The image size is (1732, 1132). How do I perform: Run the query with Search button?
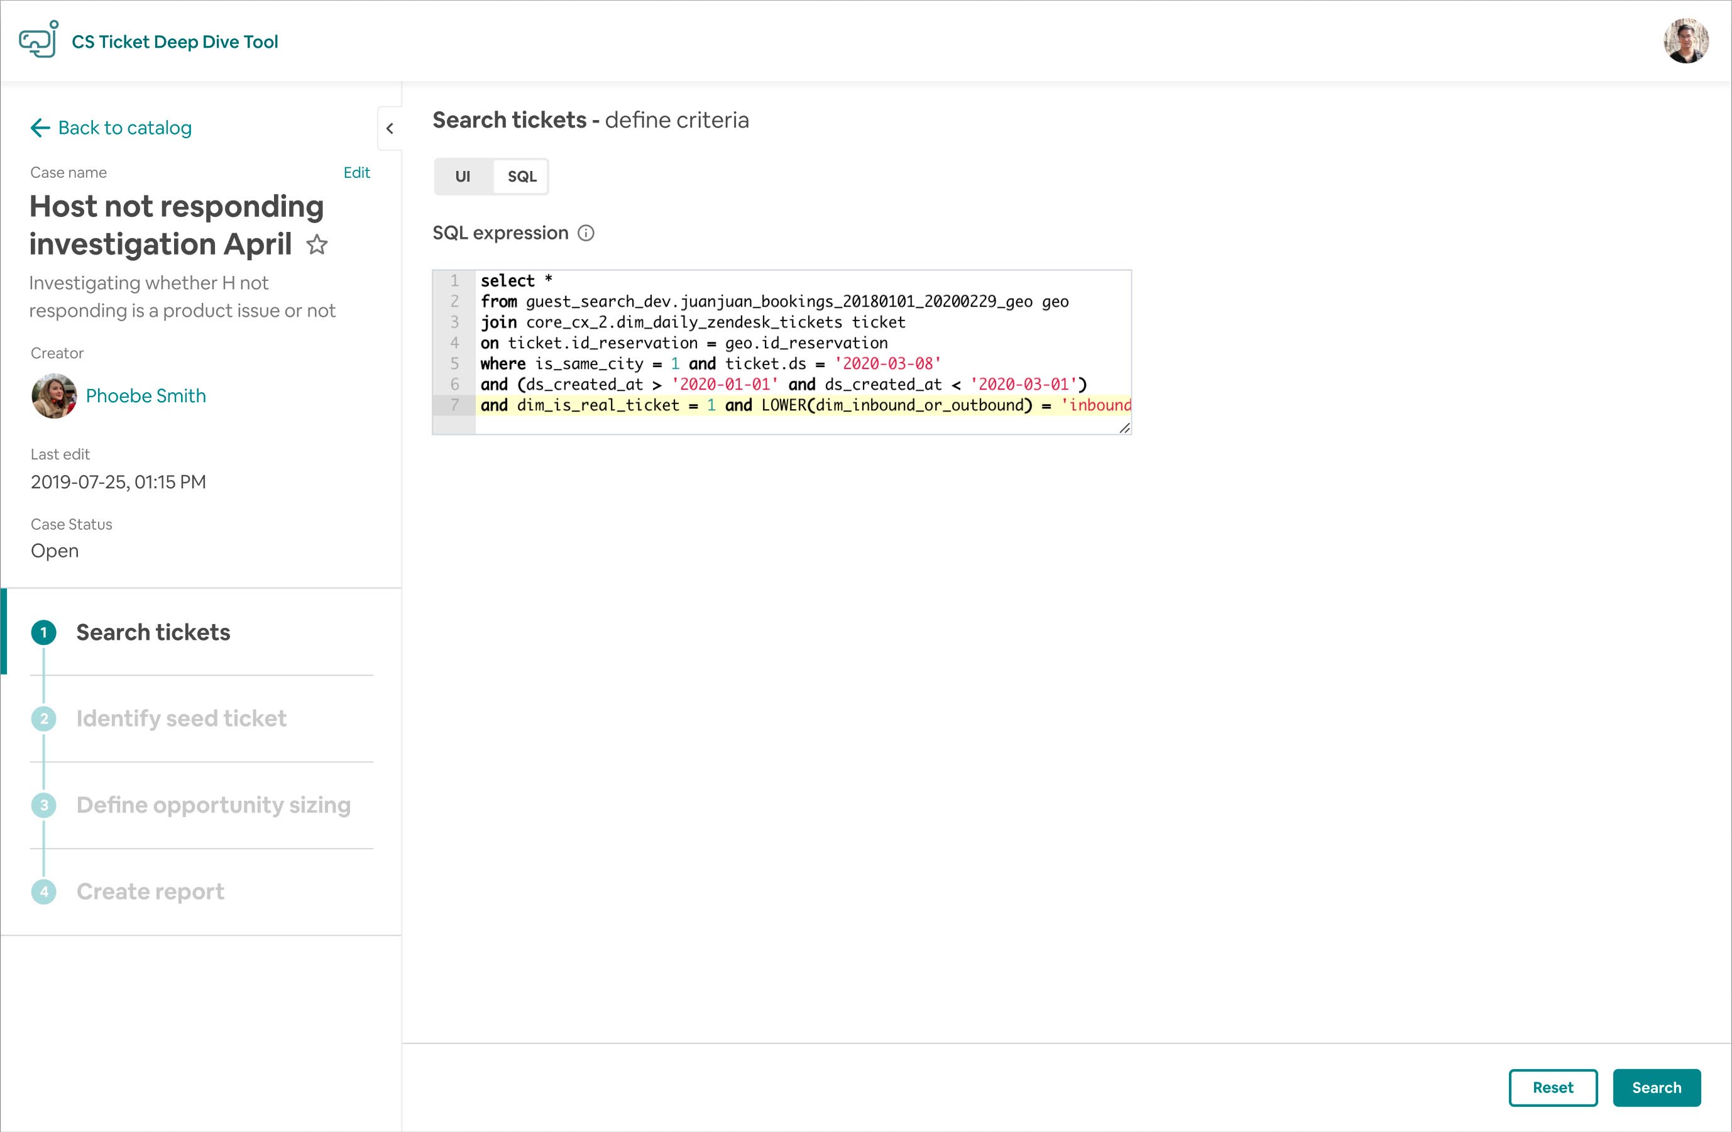pyautogui.click(x=1657, y=1087)
